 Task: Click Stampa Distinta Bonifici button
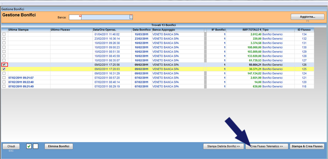tap(223, 146)
